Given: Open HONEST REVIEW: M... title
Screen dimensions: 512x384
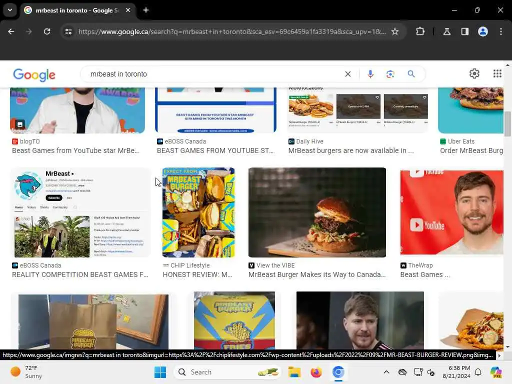Looking at the screenshot, I should click(x=197, y=274).
